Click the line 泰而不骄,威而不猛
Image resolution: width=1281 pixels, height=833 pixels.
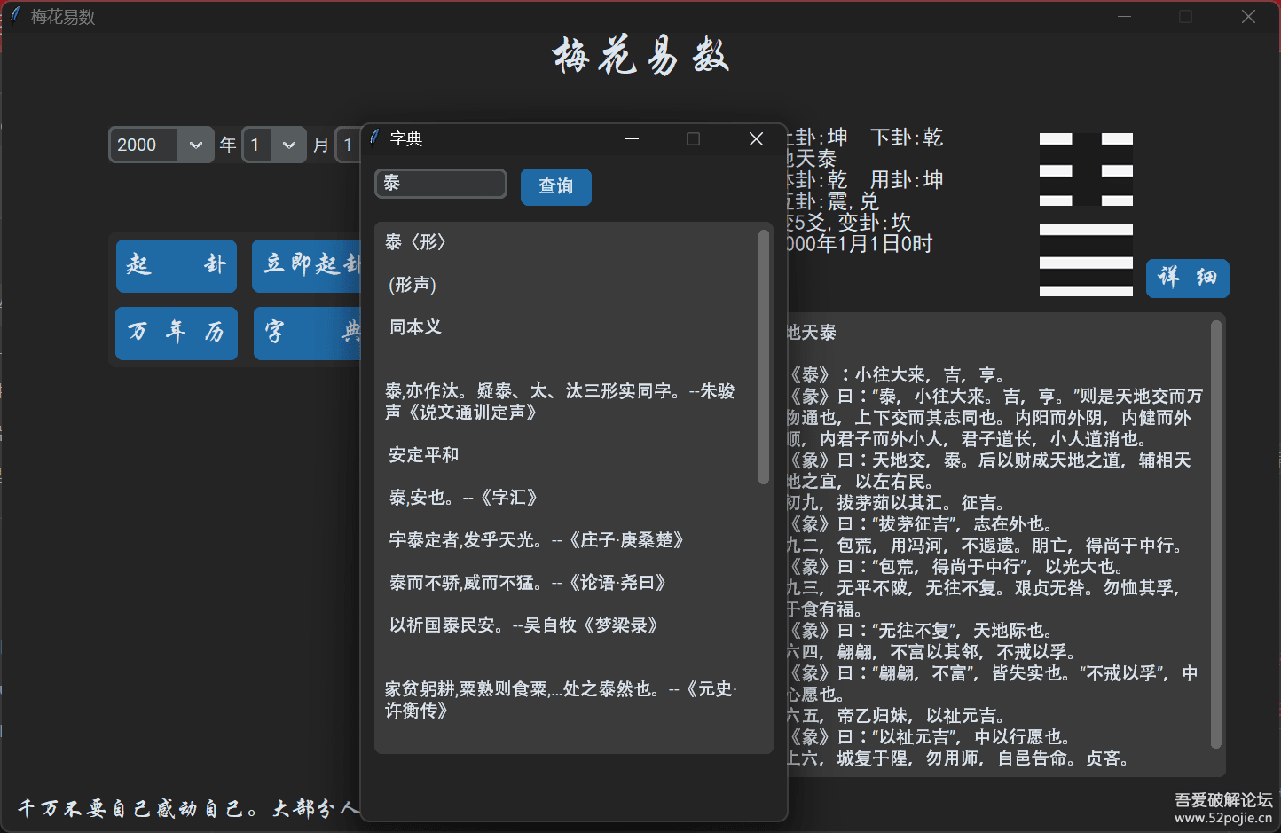point(528,583)
